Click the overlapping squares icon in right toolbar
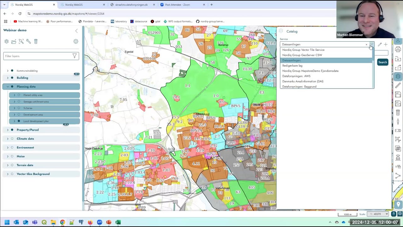The height and width of the screenshot is (227, 403). click(398, 148)
